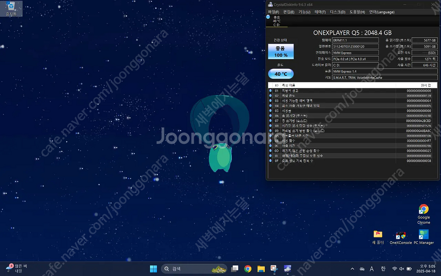Click total host reads value 5677 GB
Viewport: 441px width, 276px height.
pyautogui.click(x=424, y=40)
